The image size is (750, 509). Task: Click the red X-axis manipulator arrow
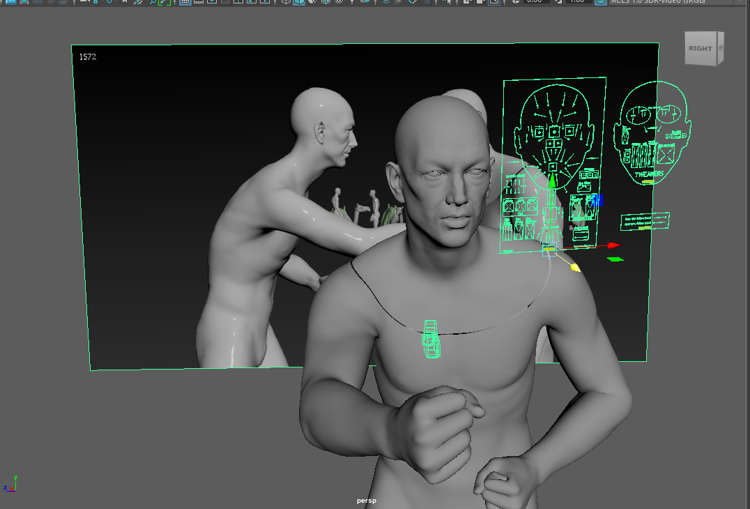pos(613,245)
